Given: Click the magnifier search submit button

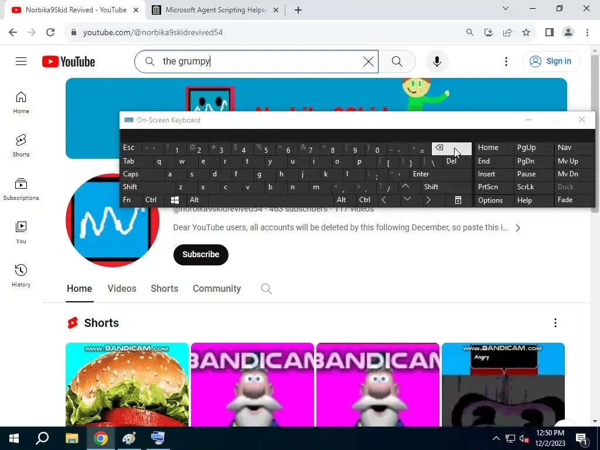Looking at the screenshot, I should click(397, 61).
